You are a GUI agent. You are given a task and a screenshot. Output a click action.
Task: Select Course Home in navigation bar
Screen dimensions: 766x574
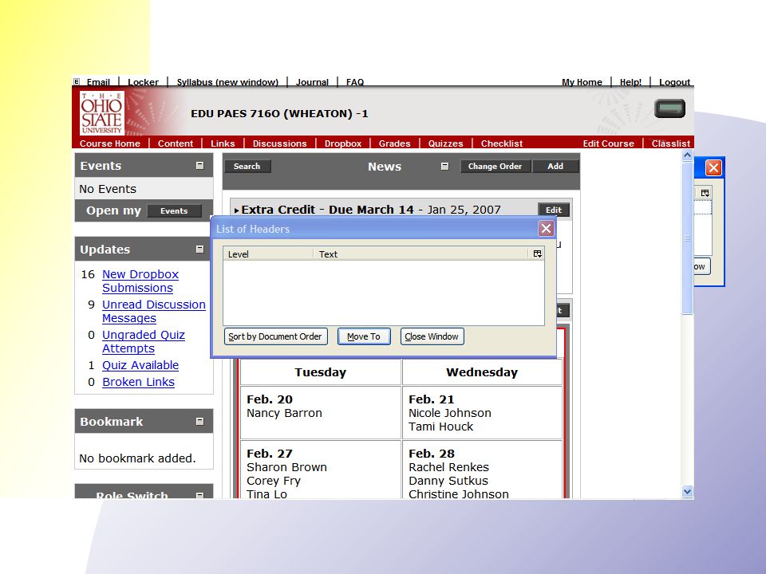point(110,143)
